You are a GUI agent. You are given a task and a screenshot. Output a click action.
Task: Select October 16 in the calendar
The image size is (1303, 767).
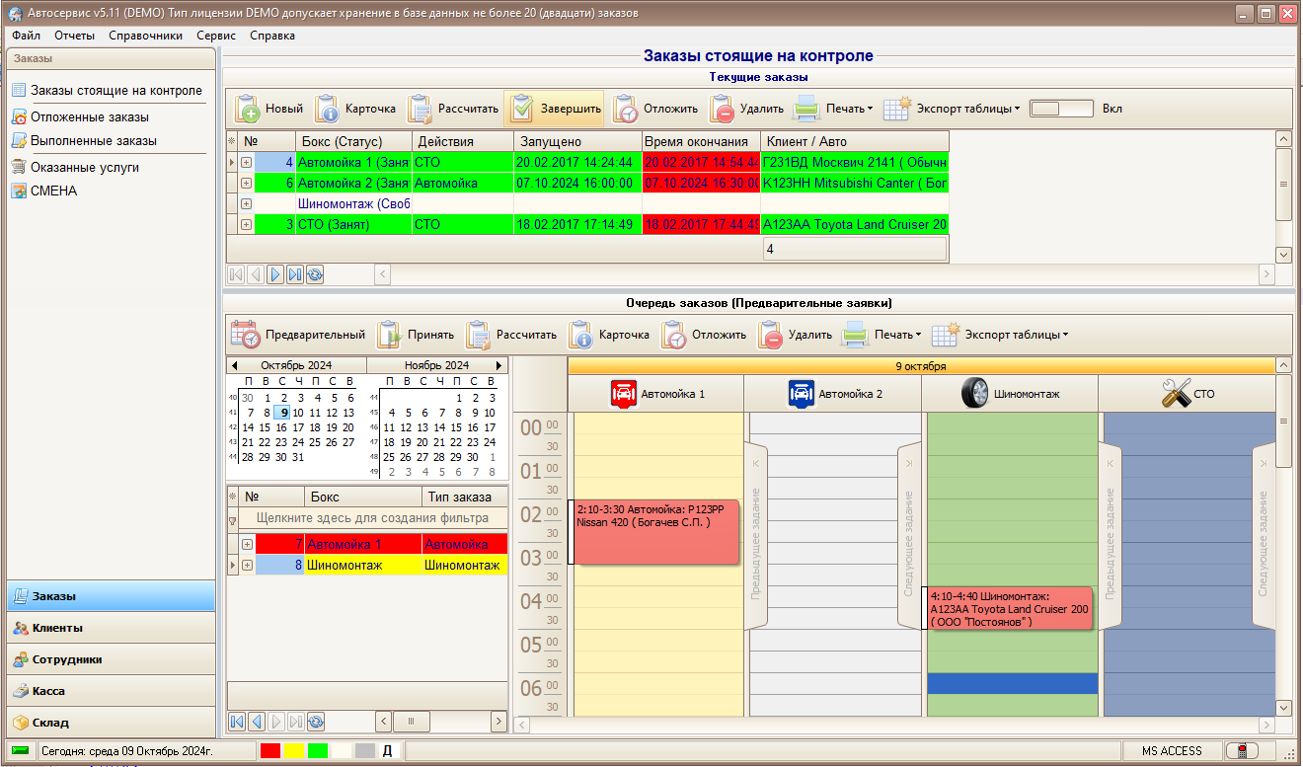click(x=283, y=427)
